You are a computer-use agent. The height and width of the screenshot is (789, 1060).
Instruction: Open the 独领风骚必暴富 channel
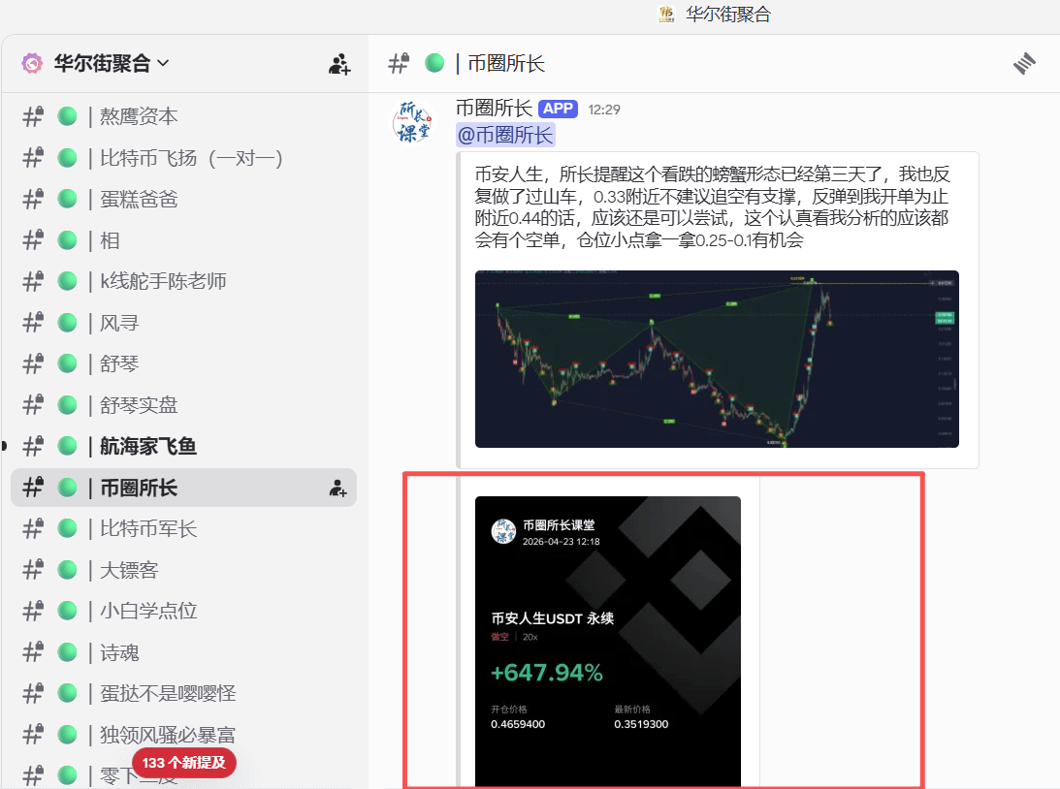pos(184,735)
